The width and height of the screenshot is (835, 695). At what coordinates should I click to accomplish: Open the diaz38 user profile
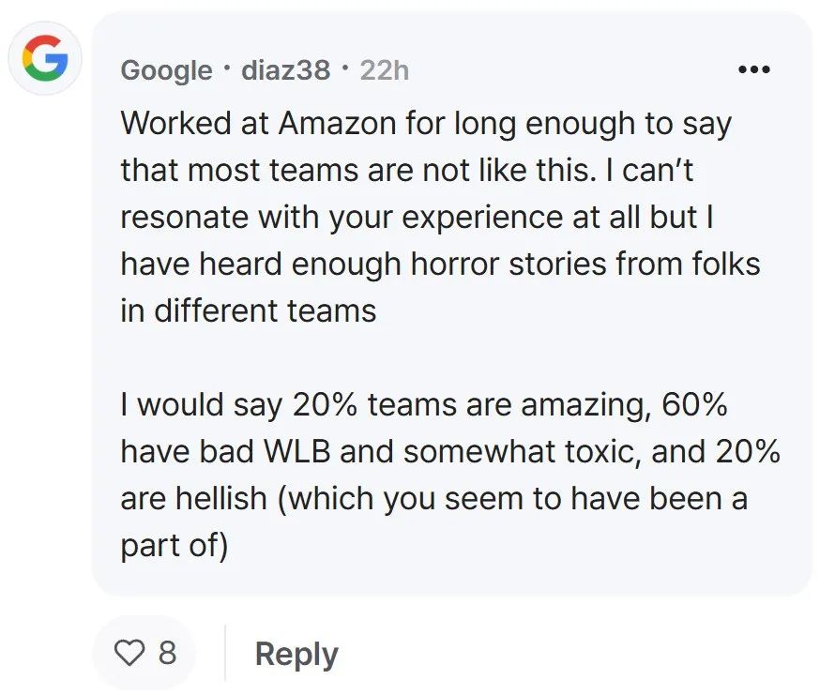pyautogui.click(x=285, y=69)
